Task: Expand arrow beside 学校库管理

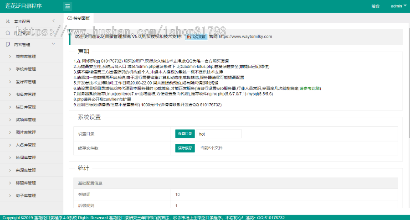Action: [10, 69]
